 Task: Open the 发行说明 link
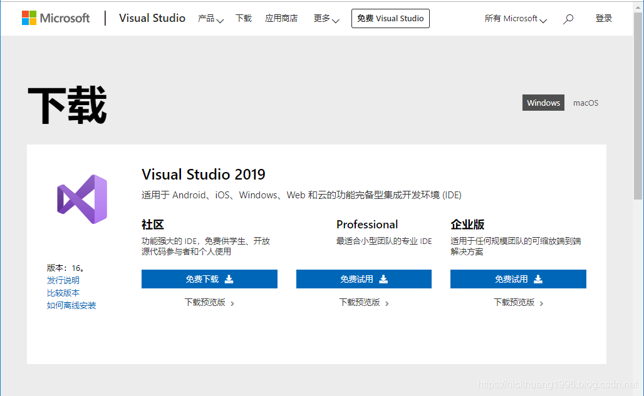63,280
